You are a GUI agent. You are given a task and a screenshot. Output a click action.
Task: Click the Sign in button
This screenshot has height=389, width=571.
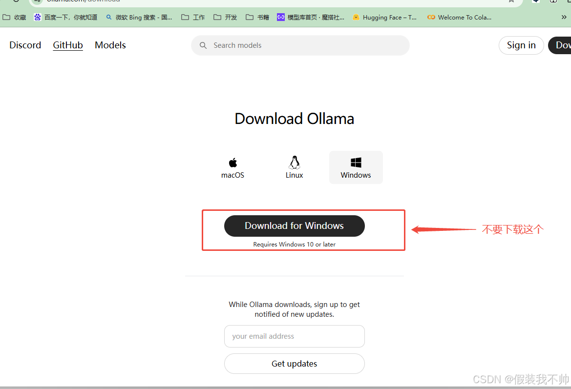[x=521, y=45]
